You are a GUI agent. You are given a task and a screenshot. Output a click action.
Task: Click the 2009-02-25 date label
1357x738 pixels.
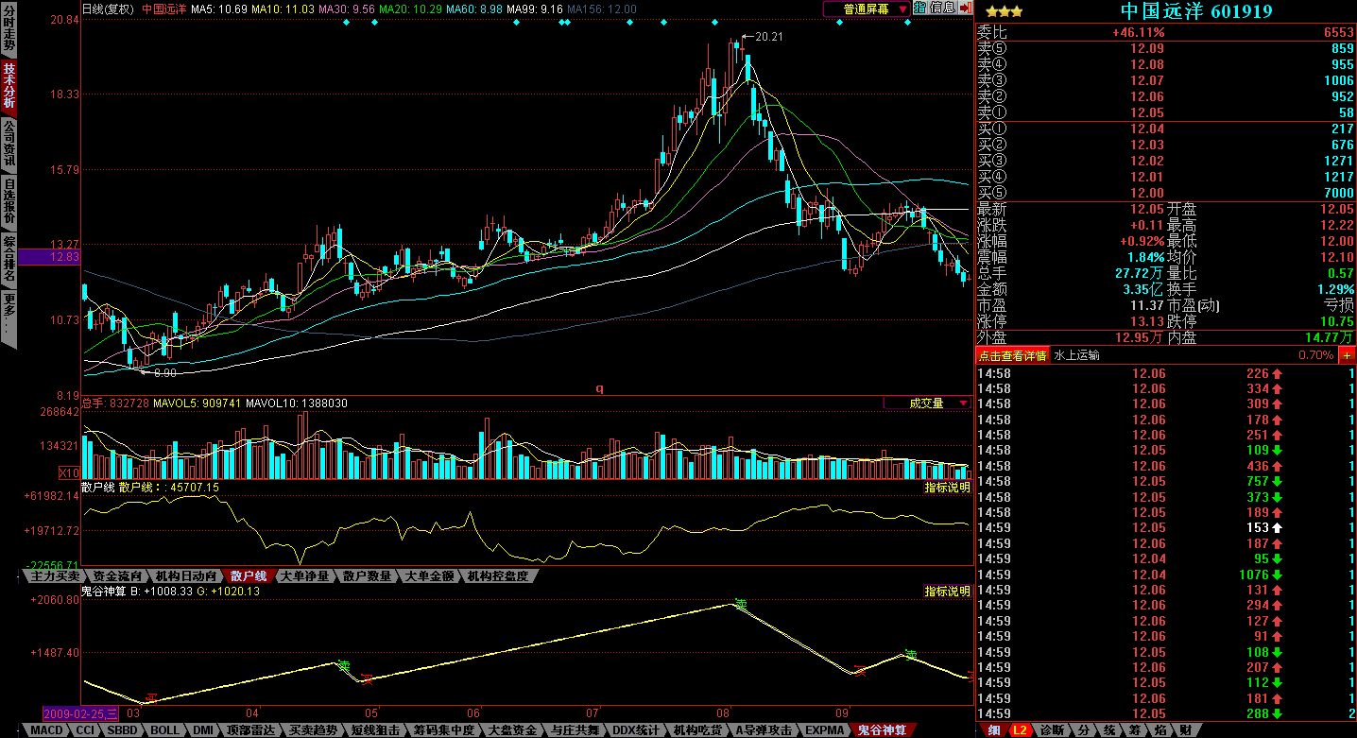click(x=81, y=712)
